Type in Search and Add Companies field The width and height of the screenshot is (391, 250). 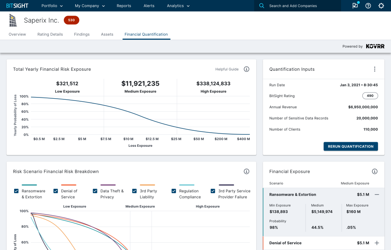[x=302, y=6]
